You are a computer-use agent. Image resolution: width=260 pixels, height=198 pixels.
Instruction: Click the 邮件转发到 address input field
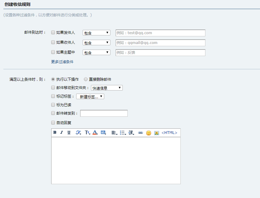[104, 114]
